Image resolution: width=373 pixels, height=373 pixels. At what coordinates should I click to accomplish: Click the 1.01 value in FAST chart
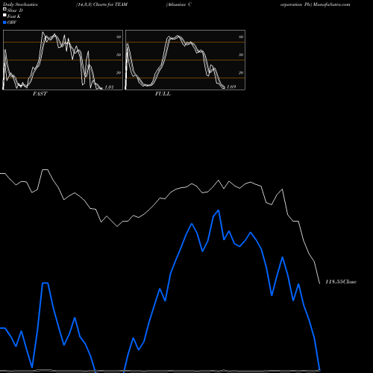click(109, 87)
